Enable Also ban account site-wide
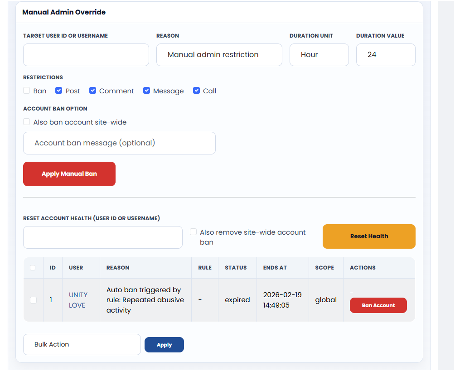This screenshot has width=455, height=371. click(x=27, y=122)
